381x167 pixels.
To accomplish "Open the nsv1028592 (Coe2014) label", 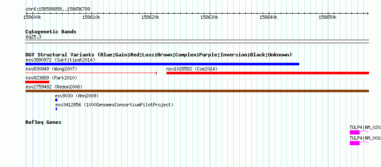I will pos(192,69).
